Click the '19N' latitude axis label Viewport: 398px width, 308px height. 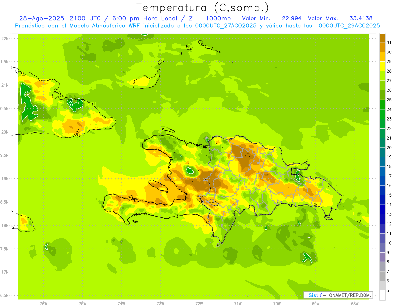(x=5, y=178)
